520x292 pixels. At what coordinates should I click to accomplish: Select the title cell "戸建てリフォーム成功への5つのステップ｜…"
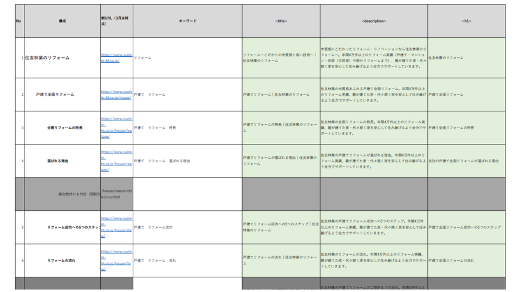pyautogui.click(x=281, y=227)
